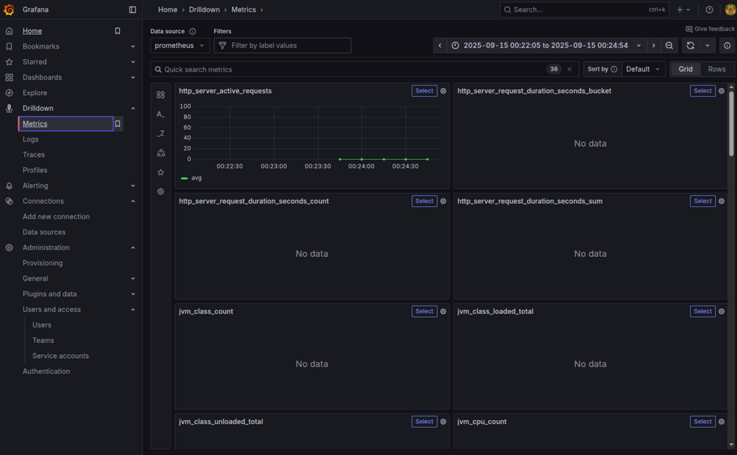
Task: Open the settings gear icon in metrics sidebar
Action: [160, 192]
